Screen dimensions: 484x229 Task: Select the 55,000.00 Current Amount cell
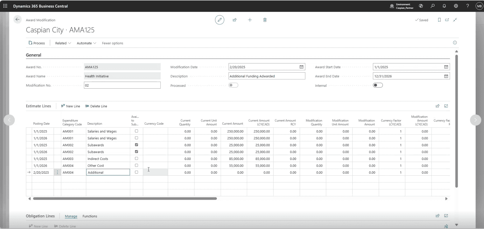(x=234, y=165)
